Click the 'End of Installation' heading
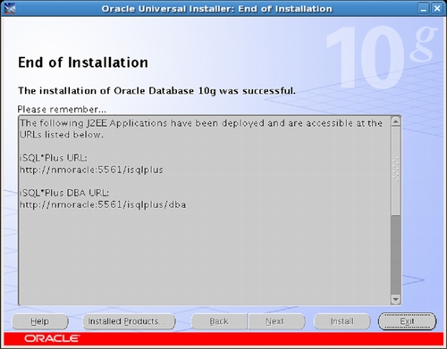Viewport: 447px width, 349px height. pos(83,62)
